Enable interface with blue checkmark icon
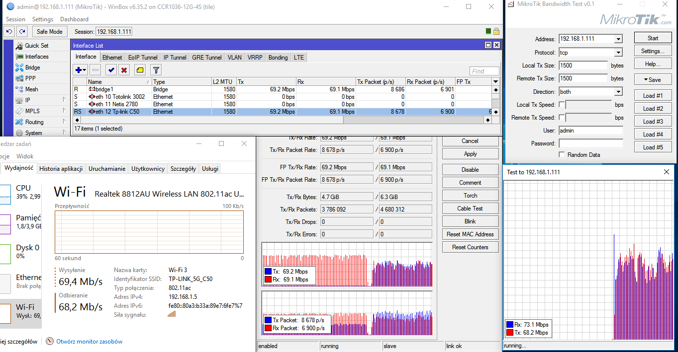The width and height of the screenshot is (678, 352). [111, 70]
